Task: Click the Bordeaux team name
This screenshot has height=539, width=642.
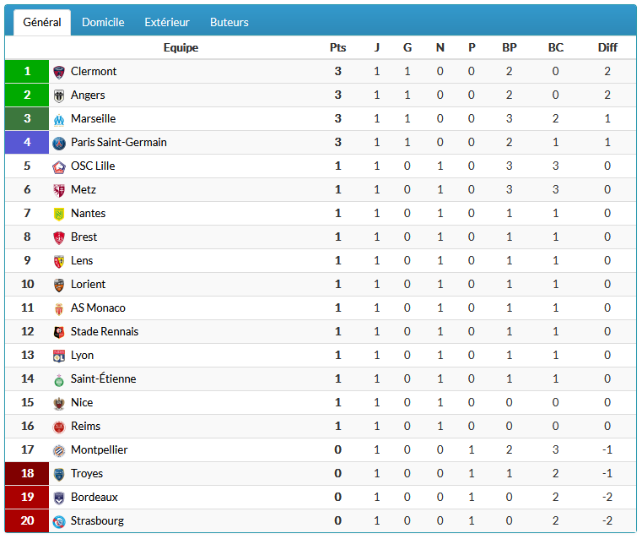Action: [94, 498]
